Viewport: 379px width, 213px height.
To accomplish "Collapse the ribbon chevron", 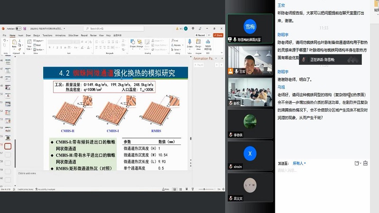I will tap(222, 53).
